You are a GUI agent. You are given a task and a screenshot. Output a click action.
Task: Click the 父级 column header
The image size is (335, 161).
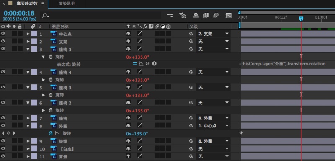coord(193,26)
